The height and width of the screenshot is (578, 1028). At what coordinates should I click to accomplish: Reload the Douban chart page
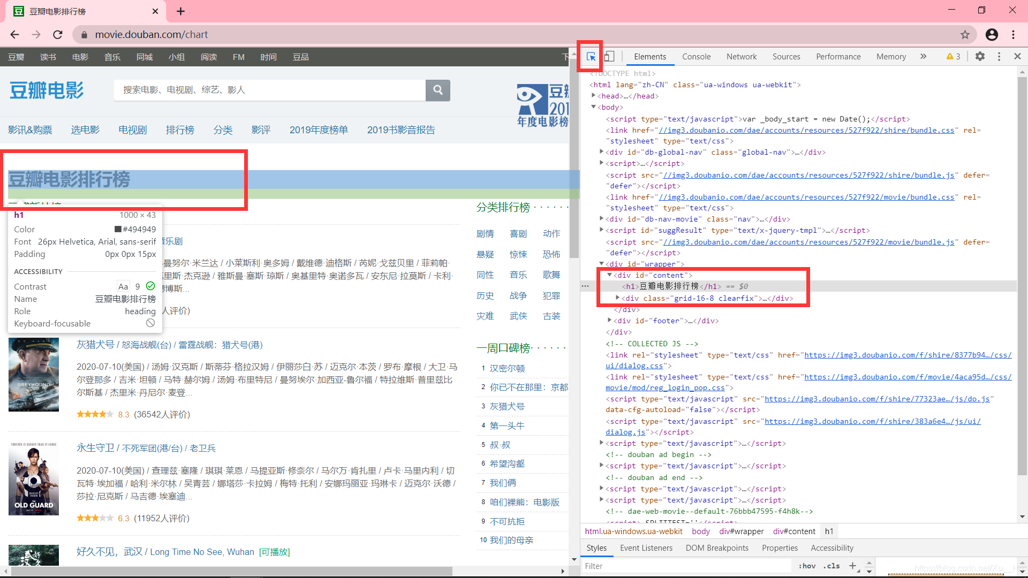[58, 35]
